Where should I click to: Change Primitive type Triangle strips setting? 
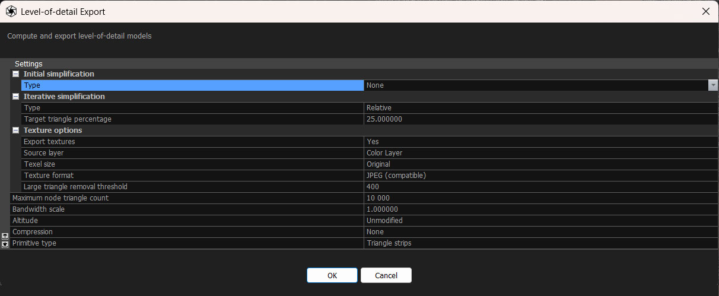[540, 243]
